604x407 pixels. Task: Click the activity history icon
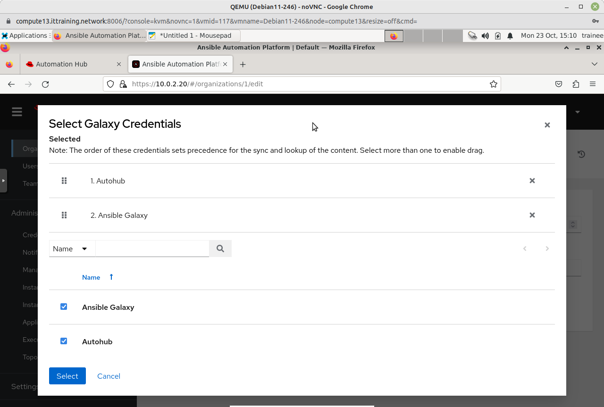pos(581,154)
